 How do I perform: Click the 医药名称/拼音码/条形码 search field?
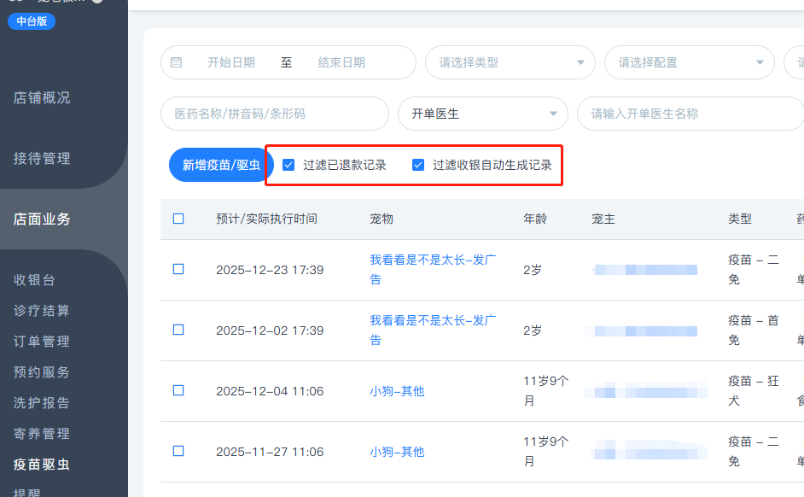coord(274,114)
